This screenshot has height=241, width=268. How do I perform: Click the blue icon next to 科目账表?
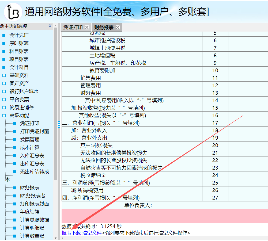4,51
